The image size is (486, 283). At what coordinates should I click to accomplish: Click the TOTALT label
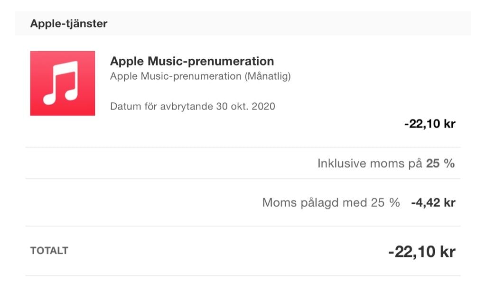click(x=49, y=250)
